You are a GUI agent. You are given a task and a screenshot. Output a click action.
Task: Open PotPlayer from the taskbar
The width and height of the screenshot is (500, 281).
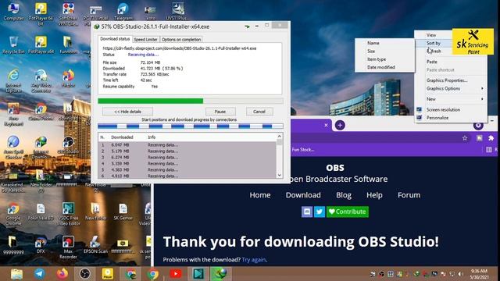point(108,274)
